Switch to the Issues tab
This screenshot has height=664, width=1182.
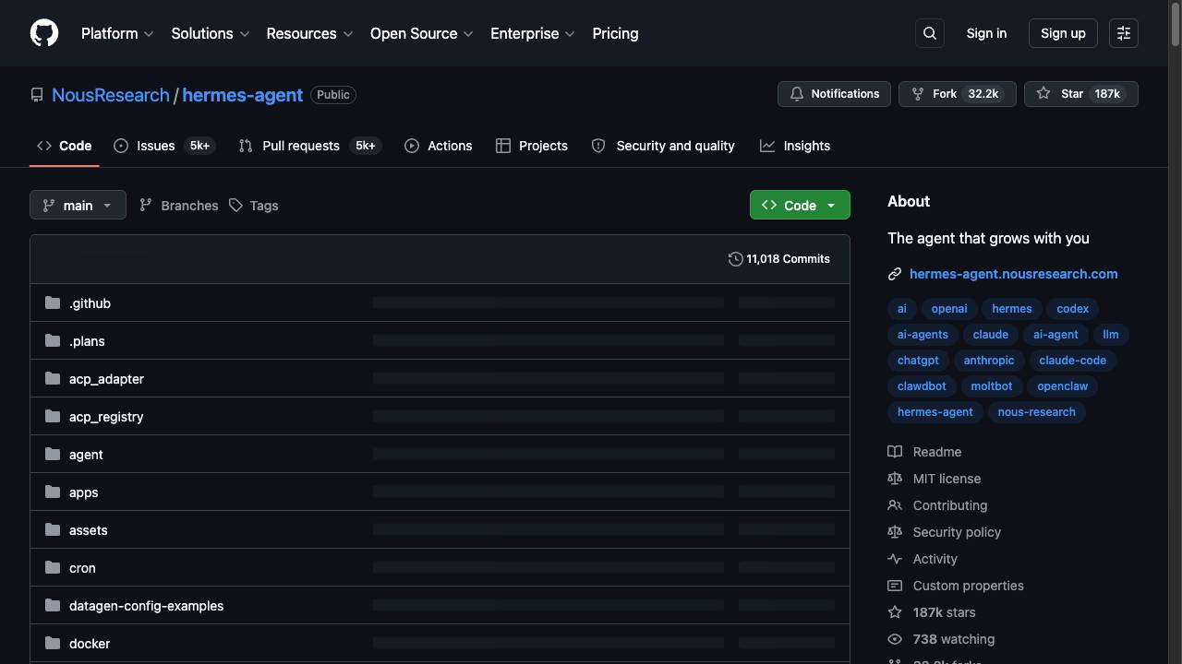click(x=164, y=146)
